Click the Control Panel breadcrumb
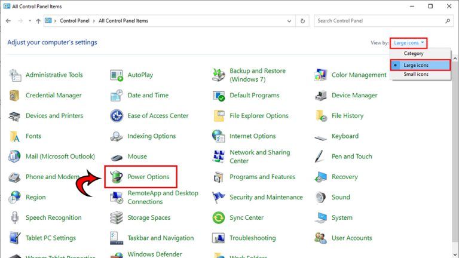 click(75, 21)
